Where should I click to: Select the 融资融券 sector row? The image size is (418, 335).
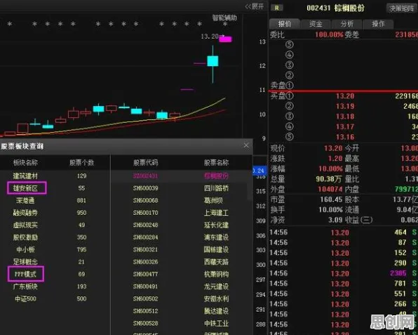point(55,213)
